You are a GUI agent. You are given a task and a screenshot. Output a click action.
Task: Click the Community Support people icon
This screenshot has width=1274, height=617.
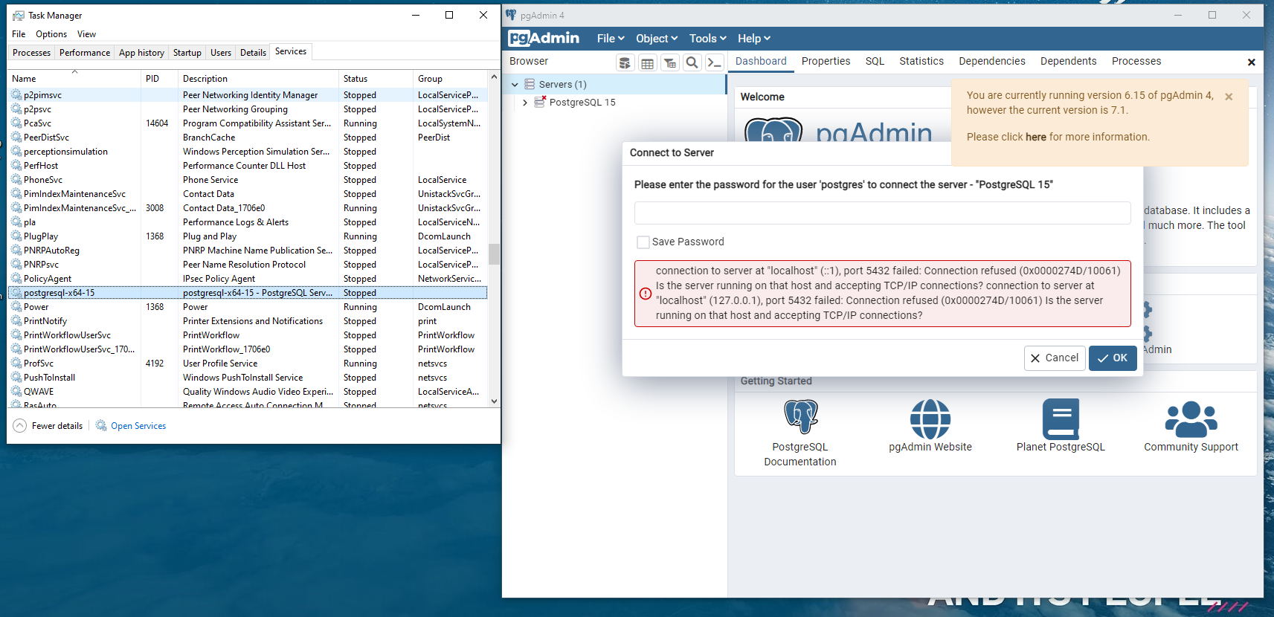coord(1191,419)
